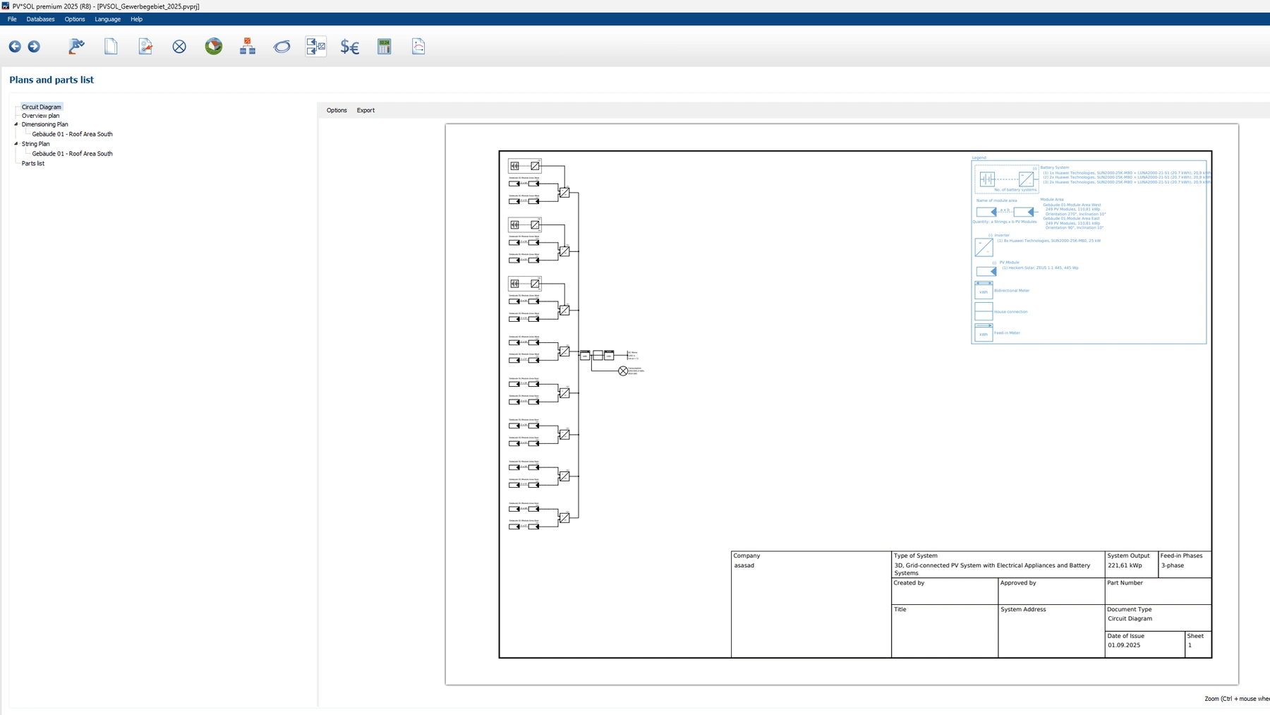1270x715 pixels.
Task: Open the Language menu
Action: click(x=107, y=19)
